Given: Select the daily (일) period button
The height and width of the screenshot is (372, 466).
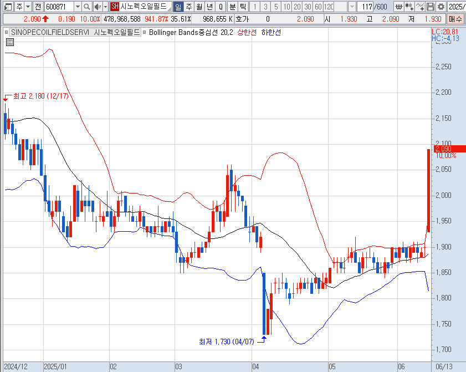Looking at the screenshot, I should pyautogui.click(x=177, y=7).
